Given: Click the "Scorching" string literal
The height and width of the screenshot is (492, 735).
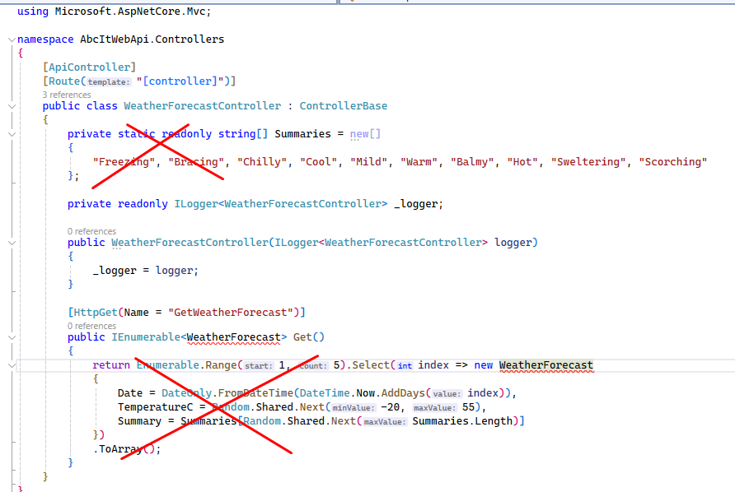Looking at the screenshot, I should click(672, 162).
